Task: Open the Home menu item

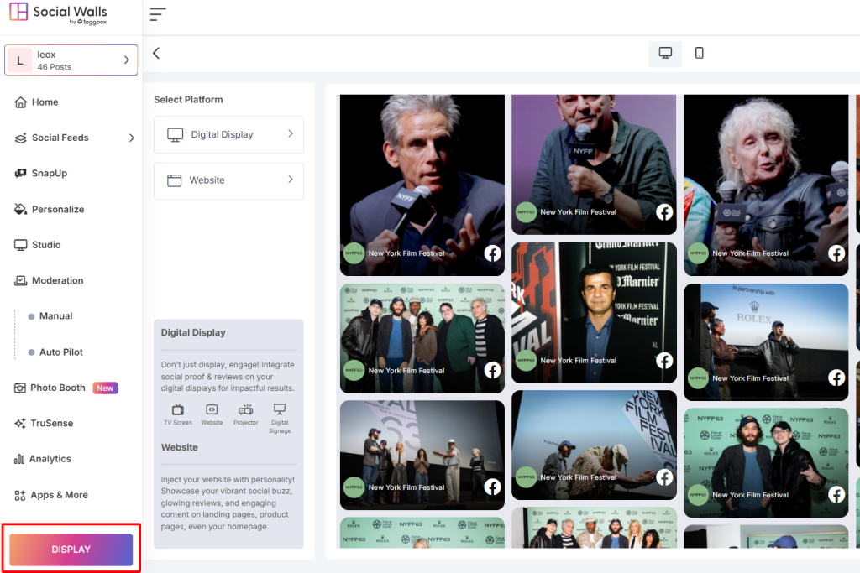Action: click(45, 102)
